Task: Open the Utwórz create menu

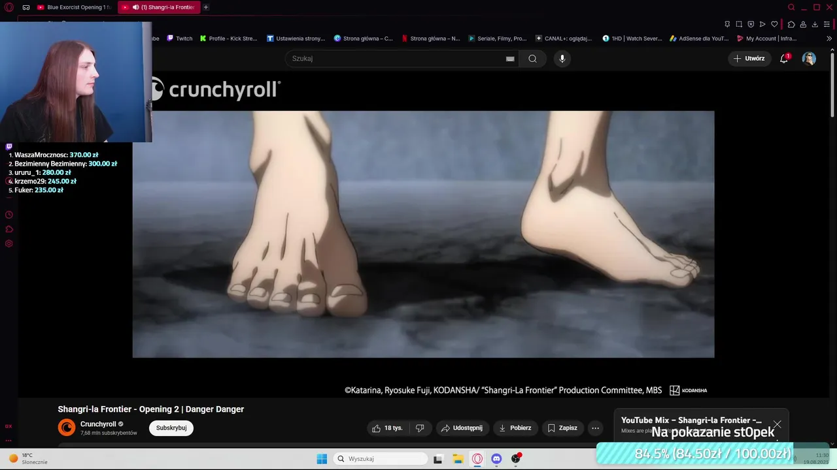Action: coord(749,58)
